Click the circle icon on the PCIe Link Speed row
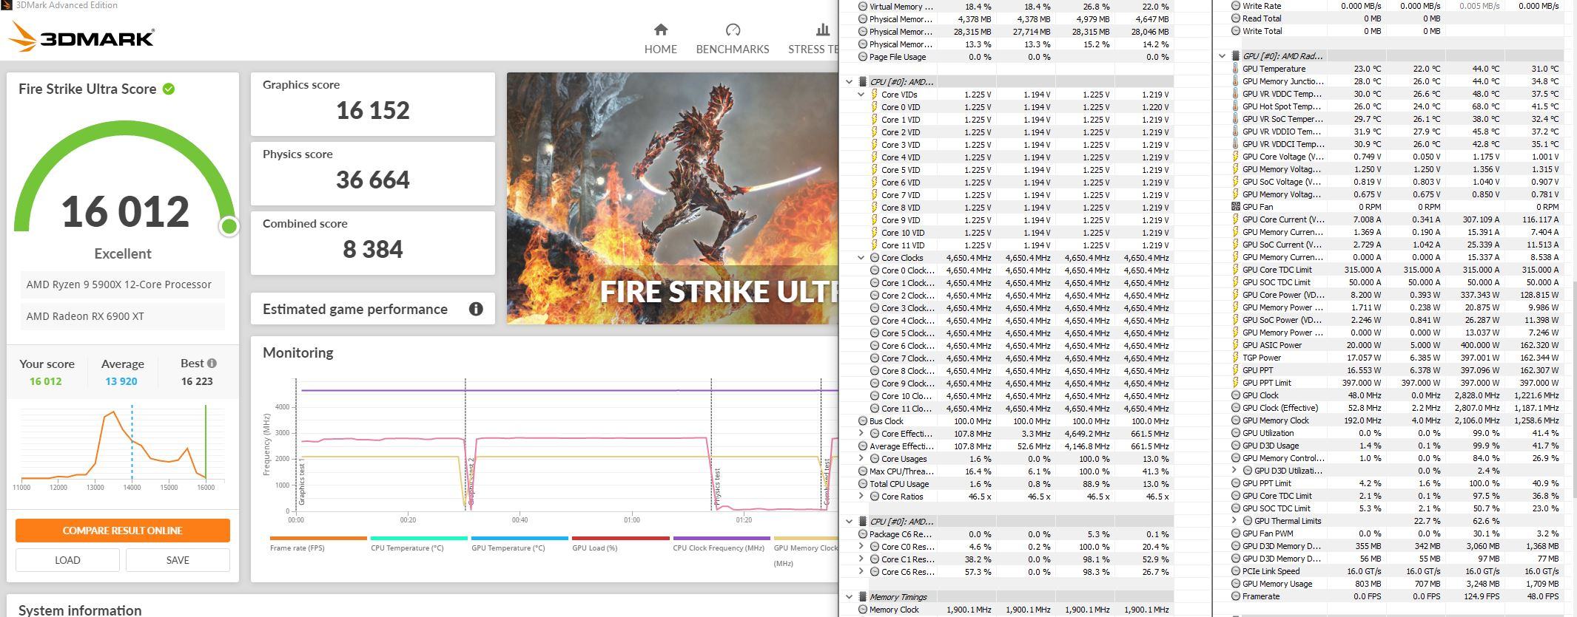 point(1235,571)
